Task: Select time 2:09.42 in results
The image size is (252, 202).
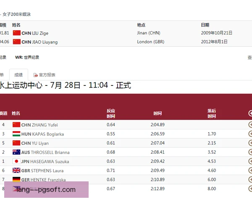Action: pos(157,161)
